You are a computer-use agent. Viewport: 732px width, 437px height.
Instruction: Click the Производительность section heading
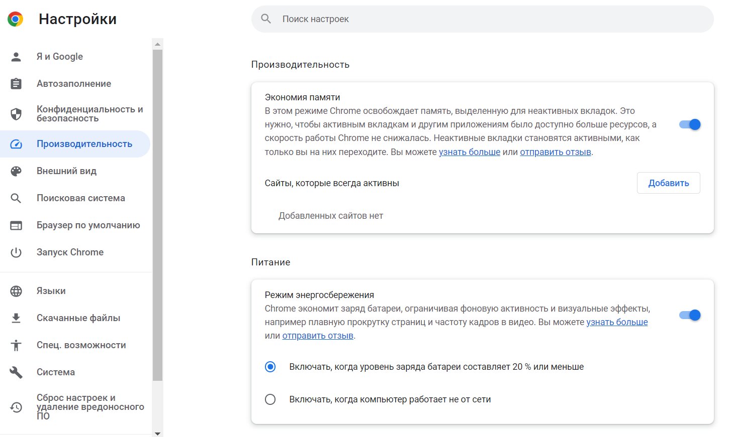pos(300,65)
